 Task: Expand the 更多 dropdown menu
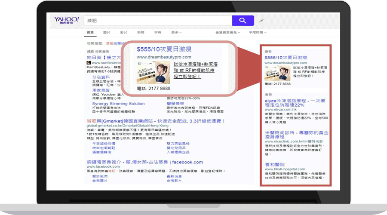(x=176, y=33)
